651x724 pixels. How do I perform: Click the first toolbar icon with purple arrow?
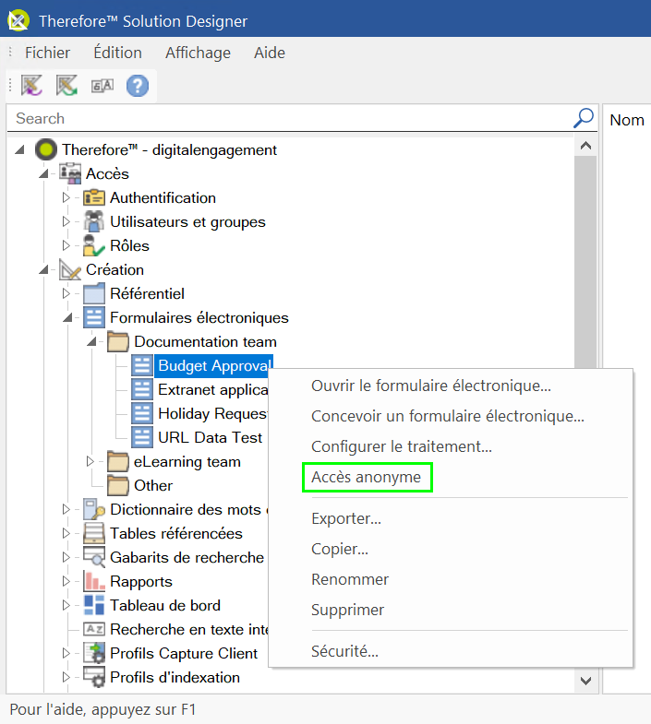[x=31, y=86]
